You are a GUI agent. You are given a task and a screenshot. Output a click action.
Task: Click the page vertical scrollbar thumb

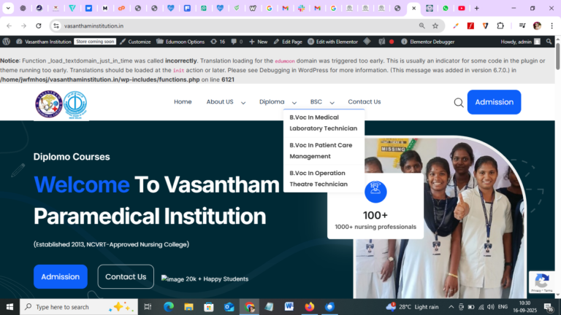[558, 56]
